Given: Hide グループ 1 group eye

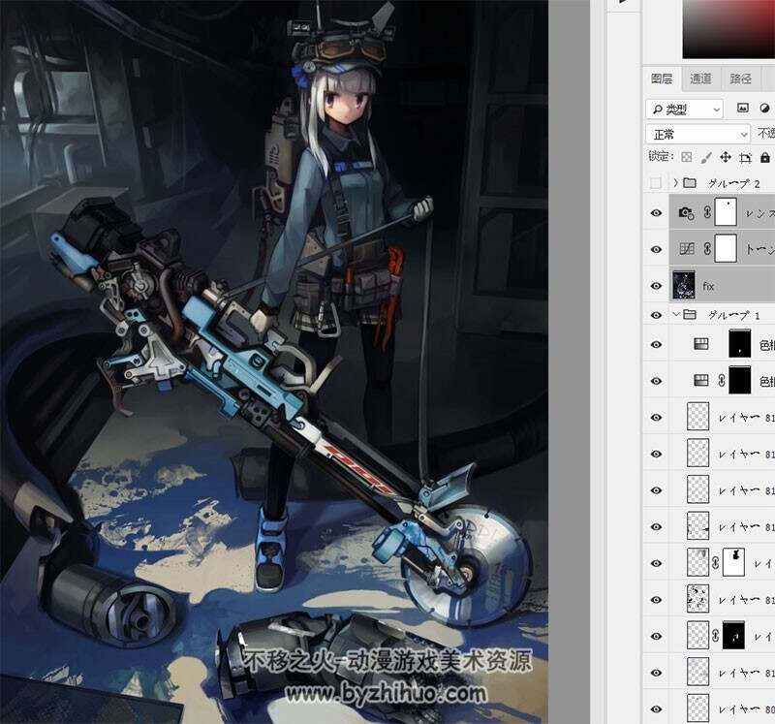Looking at the screenshot, I should tap(656, 315).
